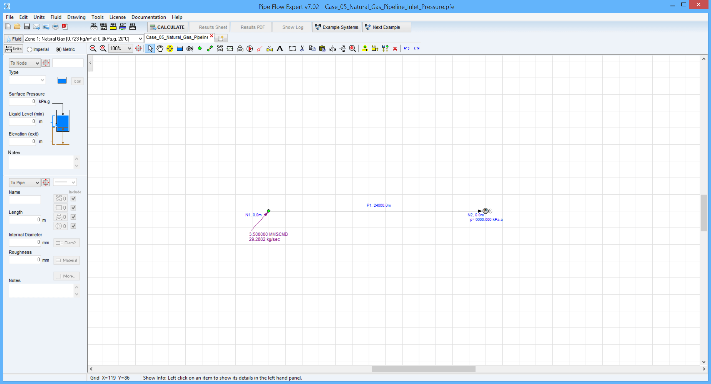This screenshot has height=384, width=711.
Task: Open the To Pipe dropdown
Action: coord(24,182)
